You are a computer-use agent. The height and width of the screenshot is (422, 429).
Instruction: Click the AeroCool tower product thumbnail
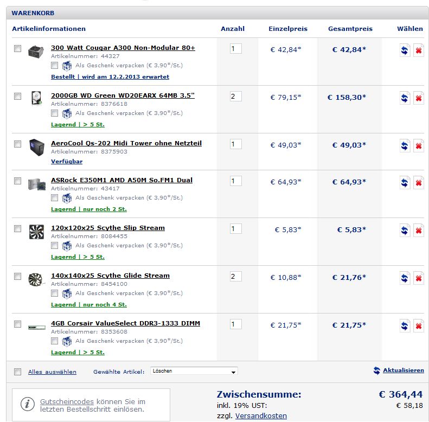coord(36,147)
